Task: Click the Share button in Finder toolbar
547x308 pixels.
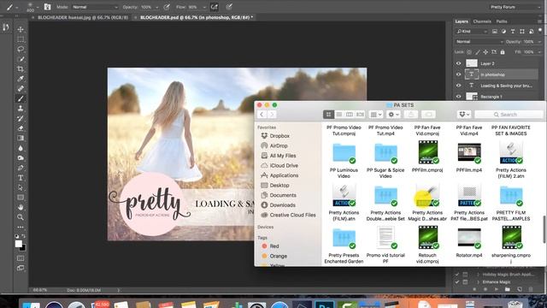Action: click(411, 114)
